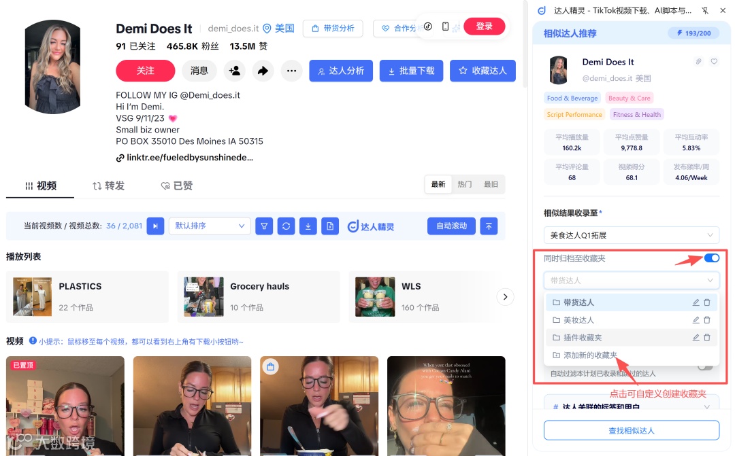This screenshot has height=456, width=735.
Task: Click the skip-to-end icon beside video count
Action: click(x=155, y=226)
